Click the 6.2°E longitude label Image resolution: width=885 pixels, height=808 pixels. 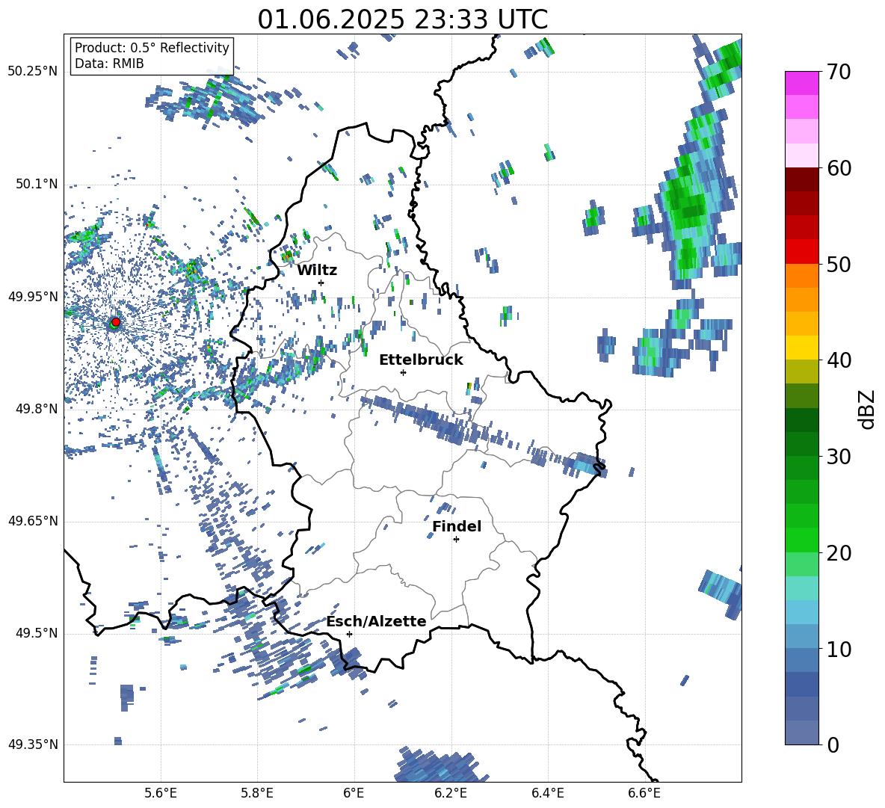pyautogui.click(x=451, y=793)
